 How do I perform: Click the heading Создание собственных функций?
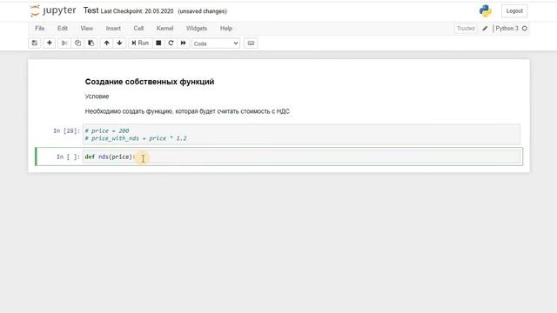[150, 82]
